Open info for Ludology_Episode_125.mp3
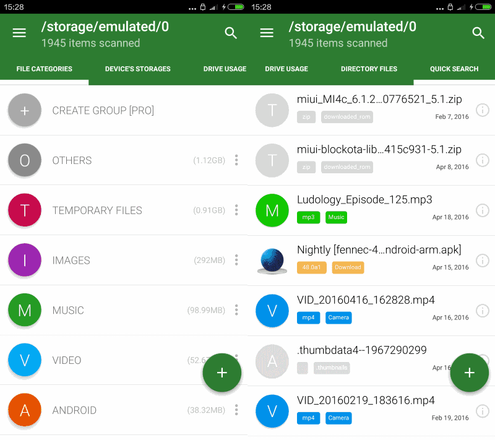The height and width of the screenshot is (440, 495). [483, 210]
